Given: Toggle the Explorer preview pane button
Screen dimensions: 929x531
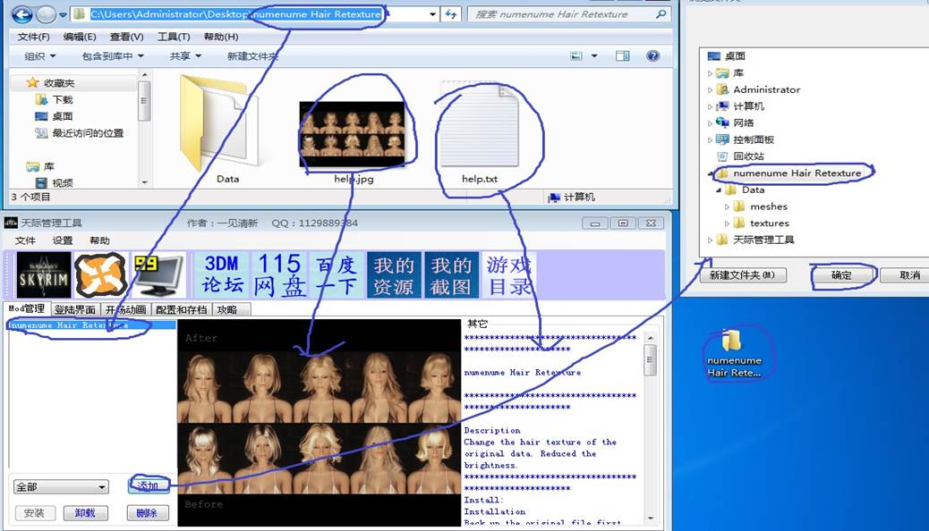Looking at the screenshot, I should click(x=623, y=56).
